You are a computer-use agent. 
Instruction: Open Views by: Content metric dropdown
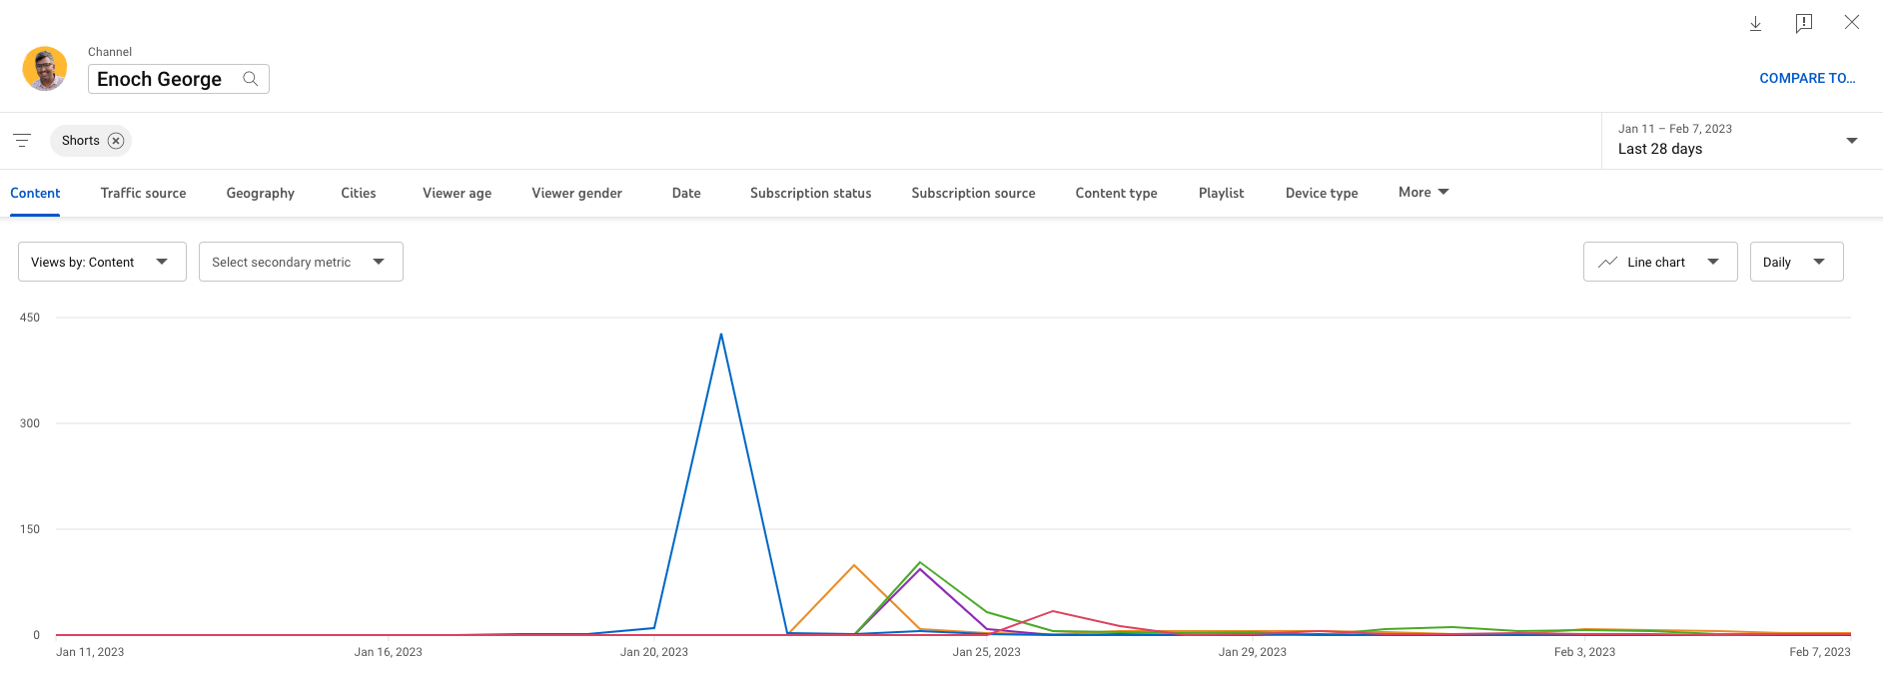(102, 262)
